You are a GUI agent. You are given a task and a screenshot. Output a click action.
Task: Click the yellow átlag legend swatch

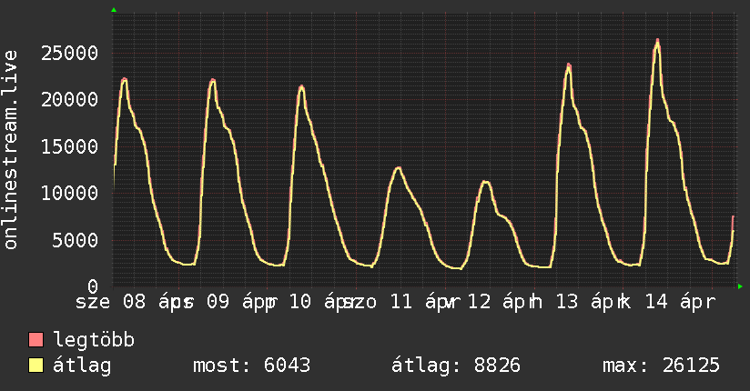pos(36,366)
